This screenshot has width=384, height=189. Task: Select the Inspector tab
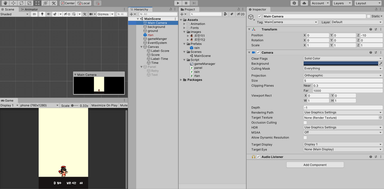pyautogui.click(x=259, y=9)
